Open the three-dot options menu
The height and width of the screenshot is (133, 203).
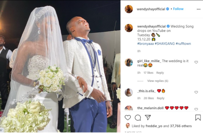199,9
